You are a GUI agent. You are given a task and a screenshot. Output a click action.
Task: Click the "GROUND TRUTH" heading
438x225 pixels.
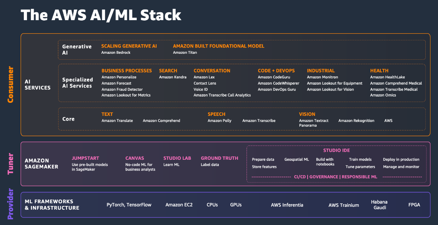[x=220, y=158]
